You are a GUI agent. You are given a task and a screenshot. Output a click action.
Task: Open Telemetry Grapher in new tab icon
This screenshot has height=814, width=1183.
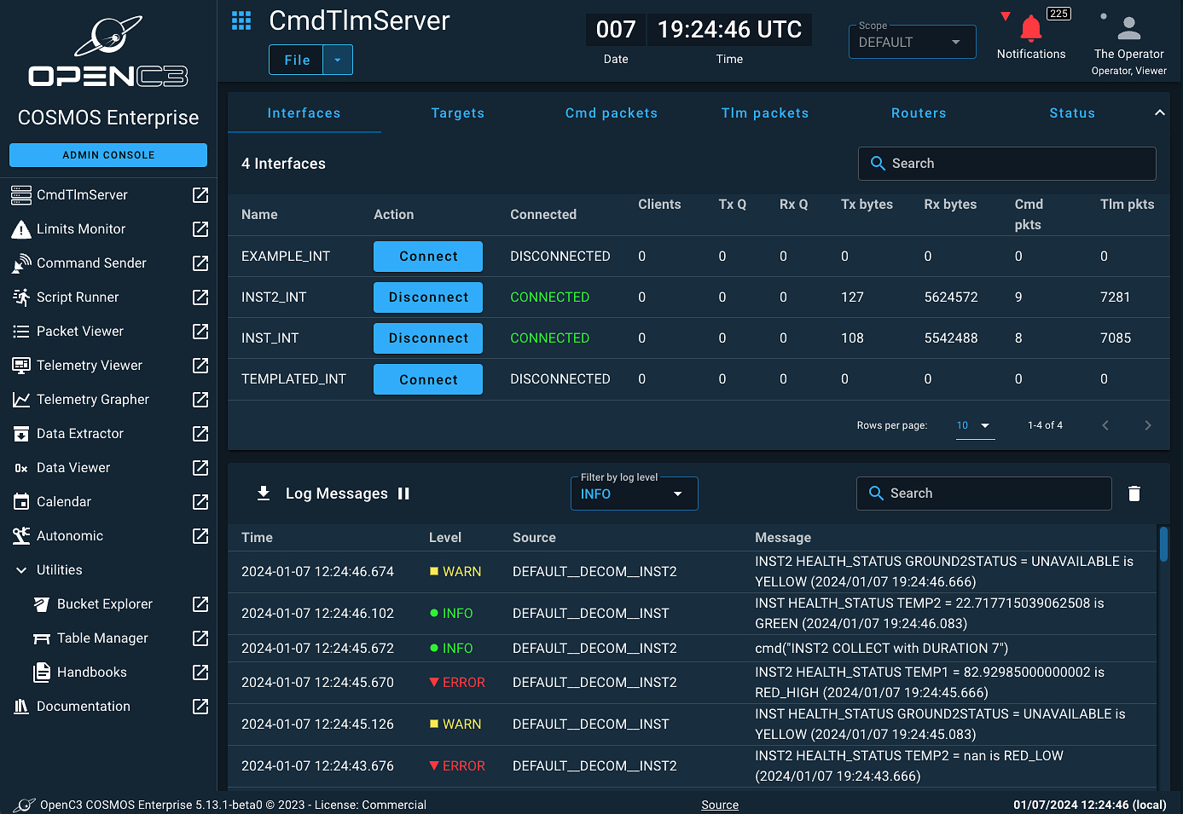(x=200, y=400)
